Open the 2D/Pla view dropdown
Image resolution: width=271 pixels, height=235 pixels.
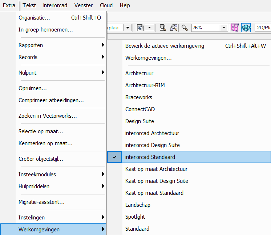[263, 28]
